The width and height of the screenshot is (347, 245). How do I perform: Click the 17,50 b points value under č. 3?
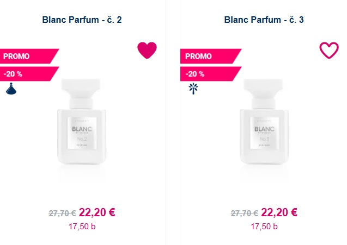tap(264, 227)
